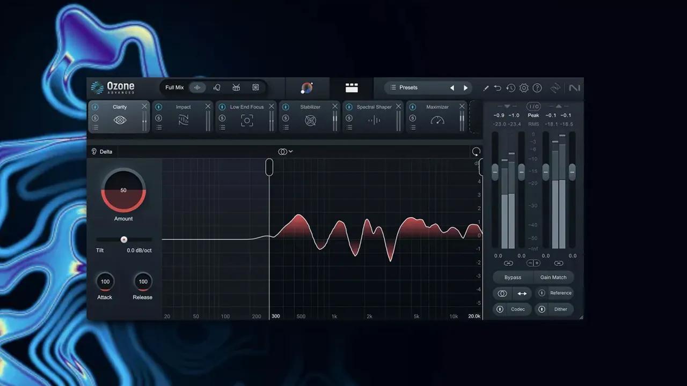Click the Gain Match button
This screenshot has width=687, height=386.
(553, 277)
